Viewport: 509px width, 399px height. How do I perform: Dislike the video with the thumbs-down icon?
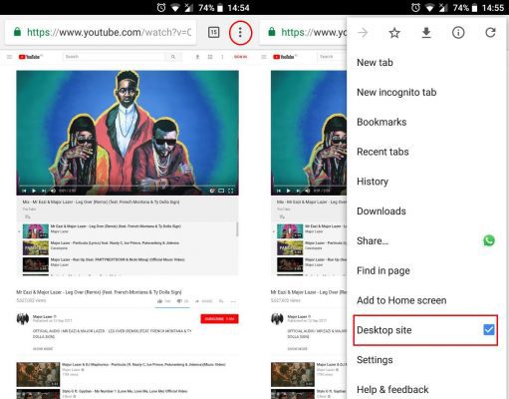click(179, 301)
